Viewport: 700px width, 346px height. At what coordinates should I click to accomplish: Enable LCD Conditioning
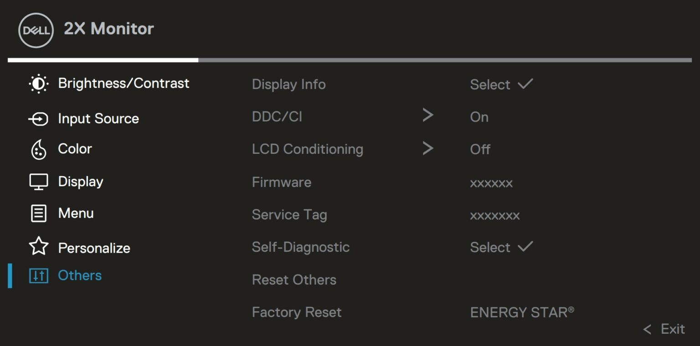click(x=480, y=149)
